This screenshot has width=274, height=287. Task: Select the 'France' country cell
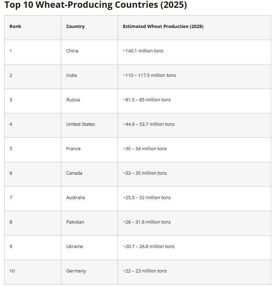(x=73, y=149)
